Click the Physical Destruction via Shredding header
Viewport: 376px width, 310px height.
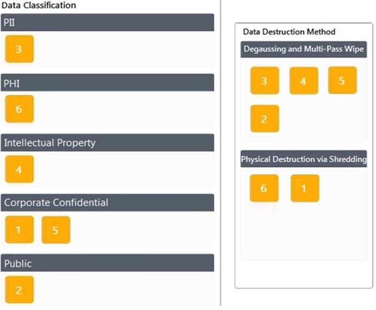(x=304, y=159)
